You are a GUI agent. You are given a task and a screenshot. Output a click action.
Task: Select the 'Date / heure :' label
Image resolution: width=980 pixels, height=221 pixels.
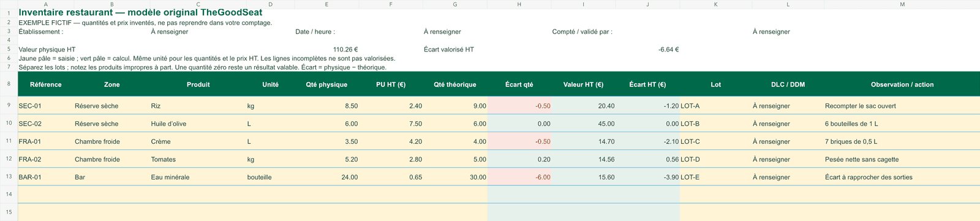tap(315, 31)
